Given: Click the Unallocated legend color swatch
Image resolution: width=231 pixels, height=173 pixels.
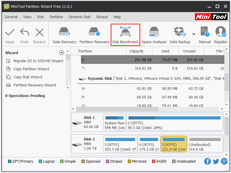Looking at the screenshot, I should click(x=174, y=161).
